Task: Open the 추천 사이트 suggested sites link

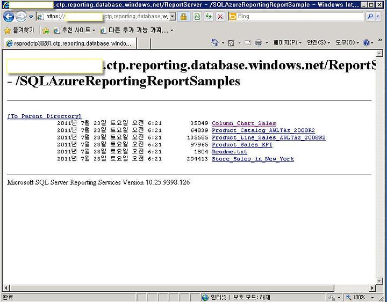Action: pos(74,30)
